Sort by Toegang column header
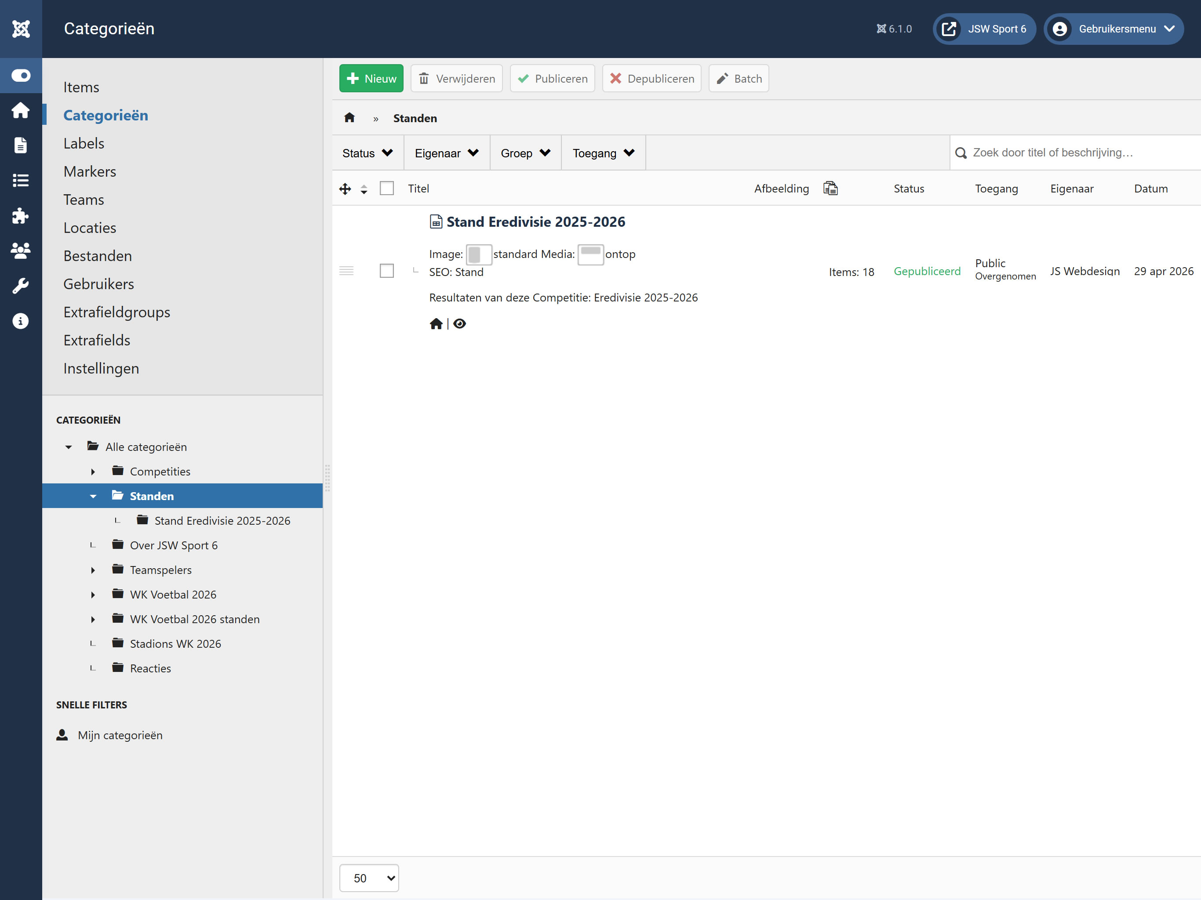1201x900 pixels. (x=996, y=189)
